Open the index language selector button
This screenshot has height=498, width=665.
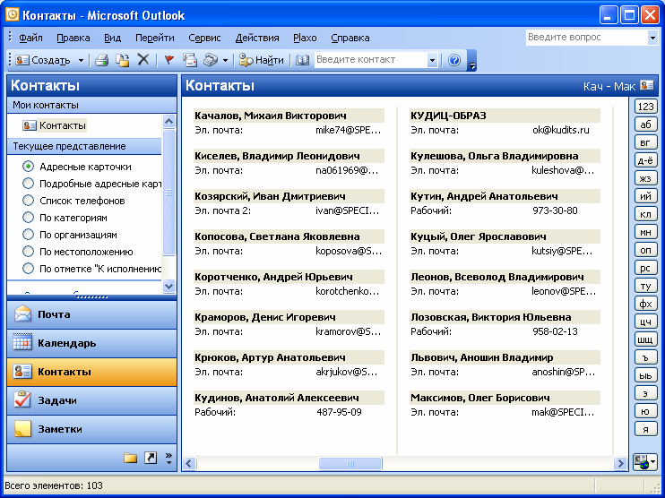pyautogui.click(x=644, y=461)
